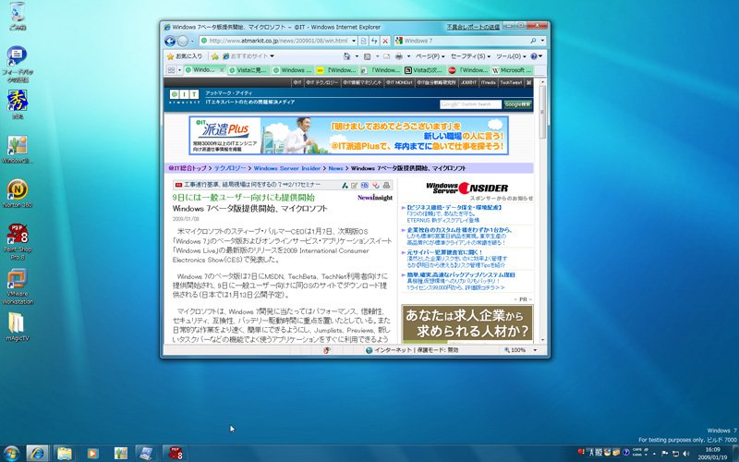Screen dimensions: 739x462
Task: Expand the tab list dropdown arrow
Action: point(179,70)
